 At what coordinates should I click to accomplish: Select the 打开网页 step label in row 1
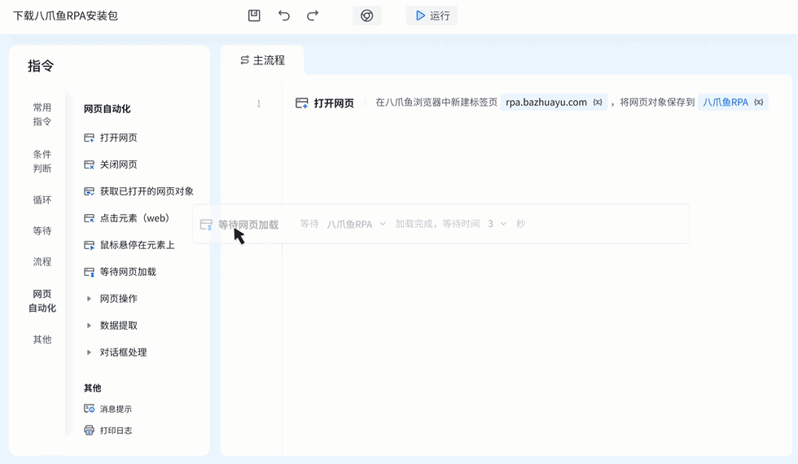334,103
